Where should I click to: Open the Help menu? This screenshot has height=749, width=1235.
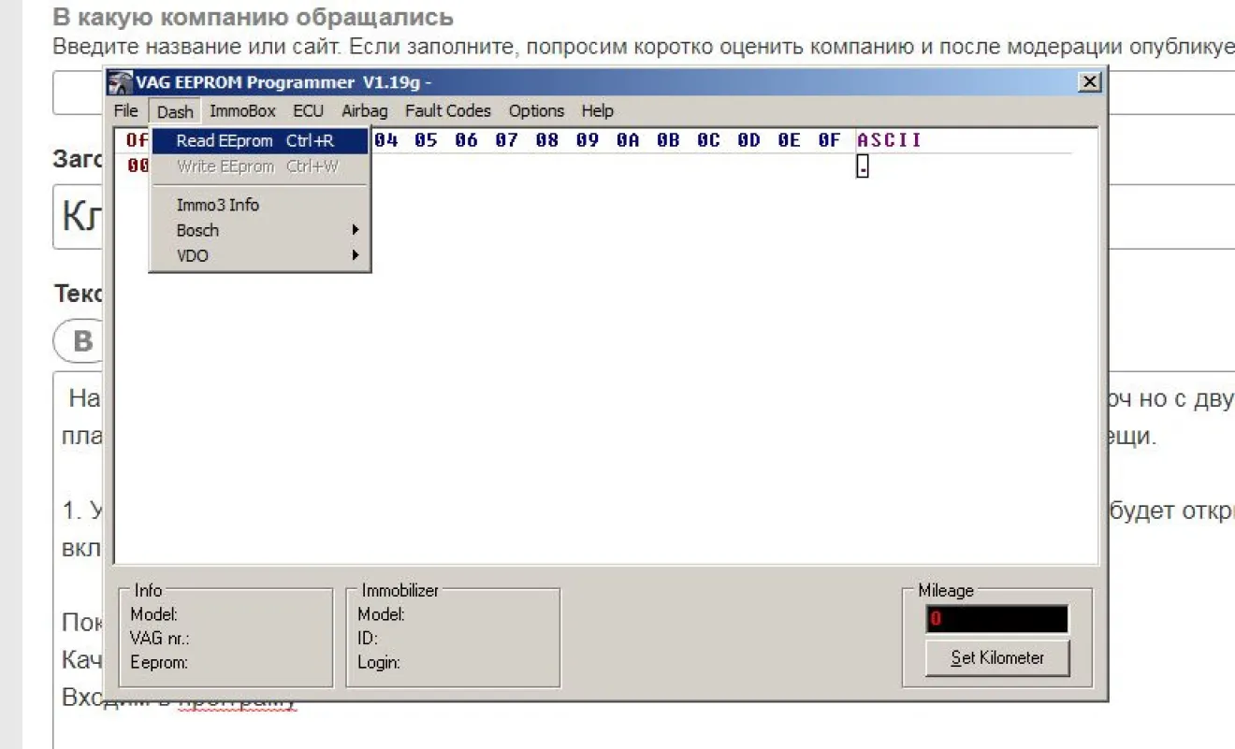point(597,111)
